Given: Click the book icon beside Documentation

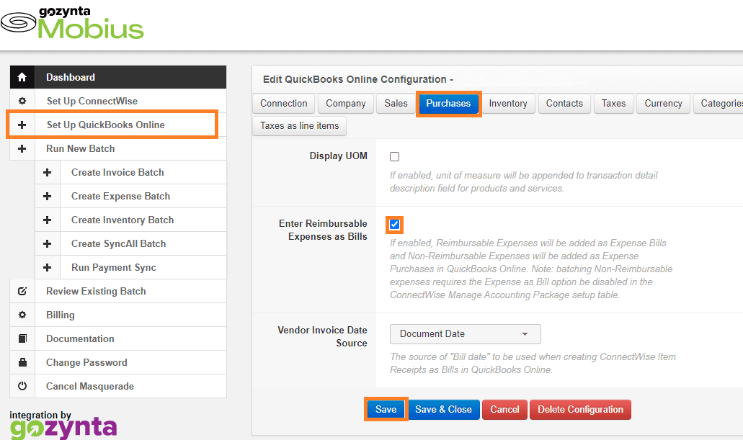Looking at the screenshot, I should pos(22,338).
